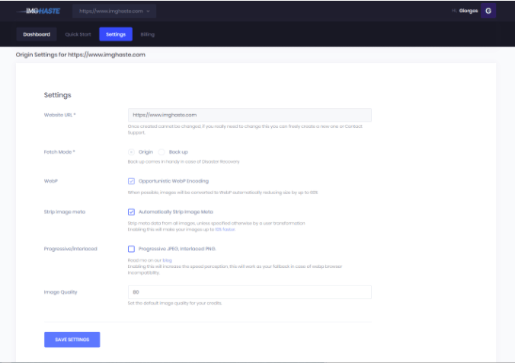Choose the Back up fetch mode option
This screenshot has width=515, height=363.
tap(162, 152)
